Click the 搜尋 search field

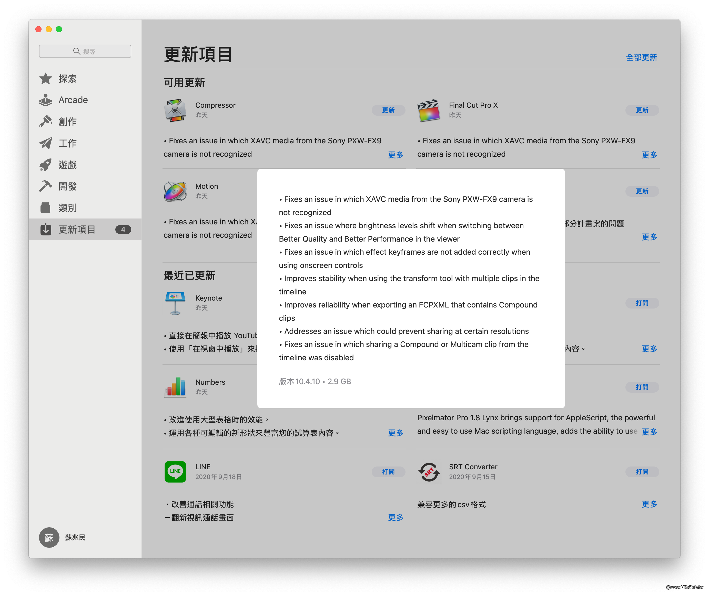[85, 51]
